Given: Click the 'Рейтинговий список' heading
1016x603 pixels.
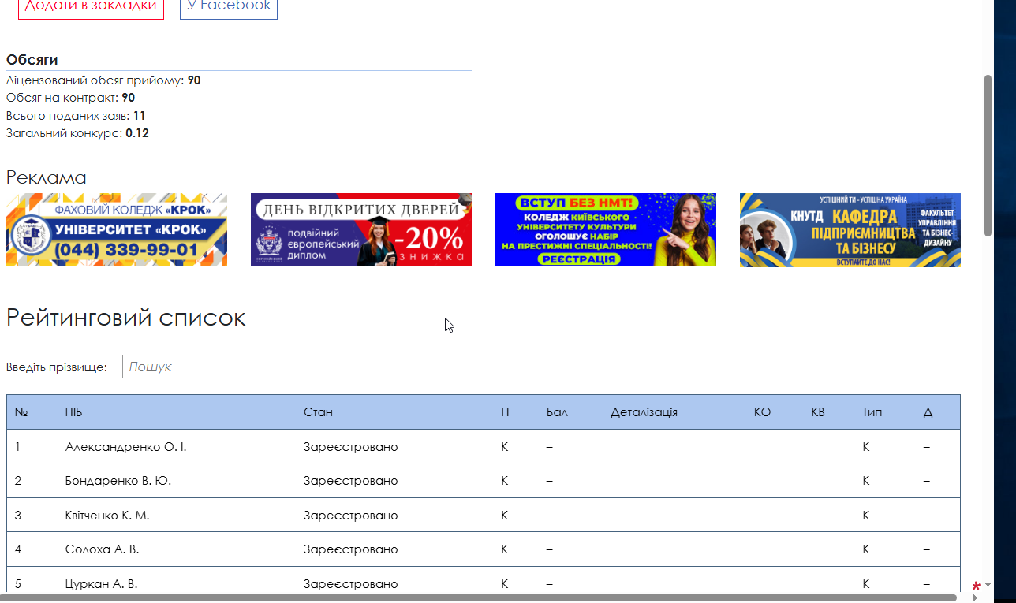Looking at the screenshot, I should pyautogui.click(x=126, y=318).
